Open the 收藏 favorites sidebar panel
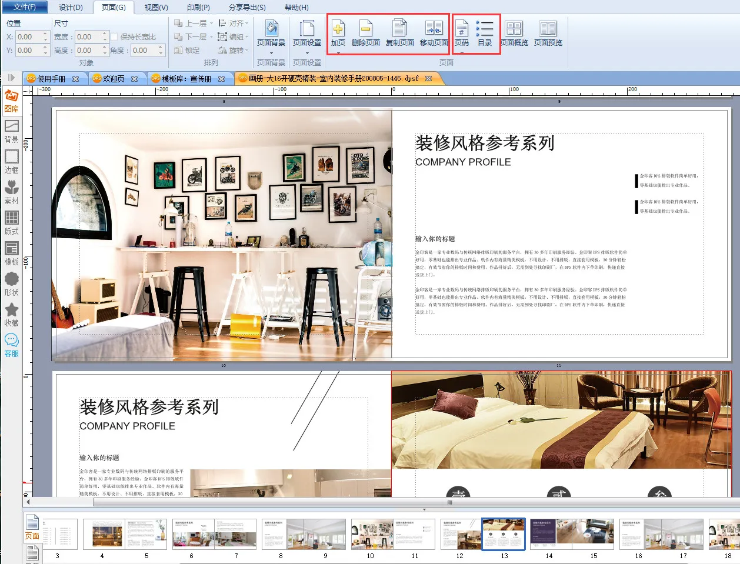Image resolution: width=740 pixels, height=564 pixels. point(11,315)
